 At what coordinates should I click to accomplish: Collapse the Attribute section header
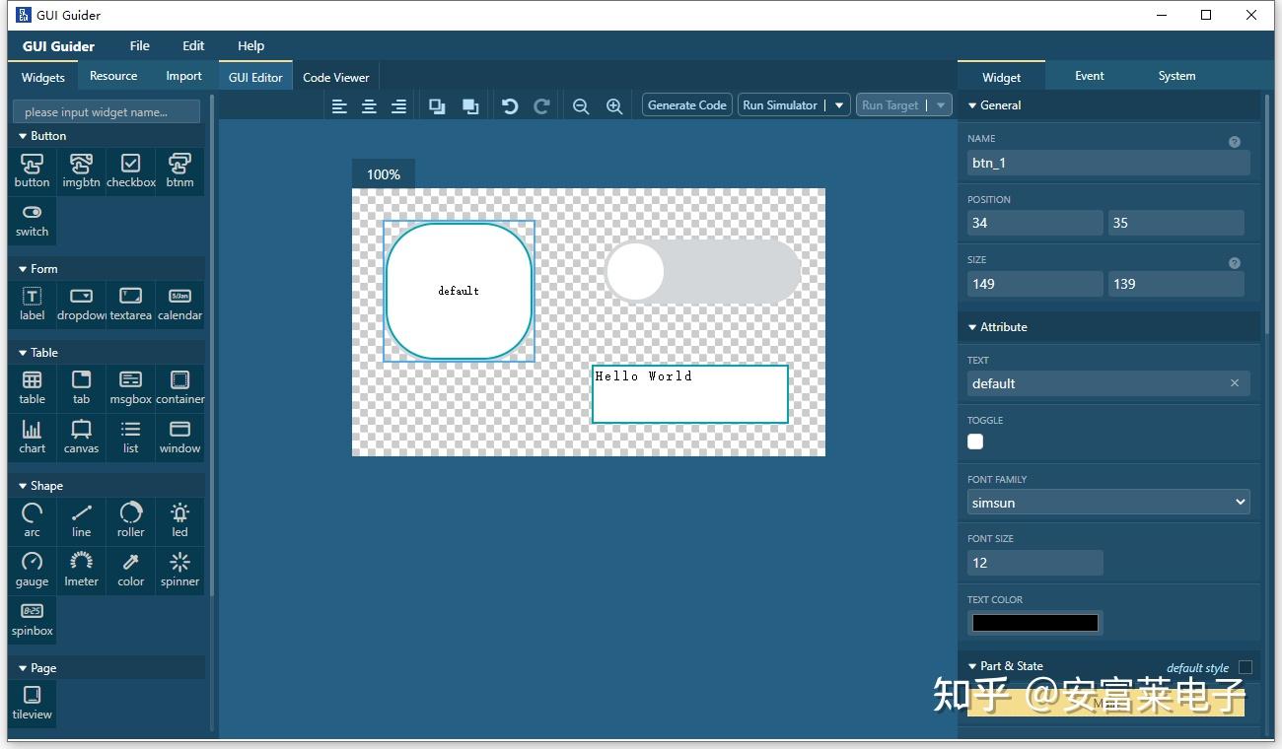pos(1001,327)
